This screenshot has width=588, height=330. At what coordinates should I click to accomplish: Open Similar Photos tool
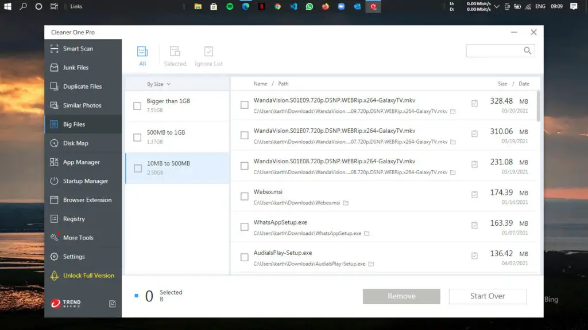[83, 105]
